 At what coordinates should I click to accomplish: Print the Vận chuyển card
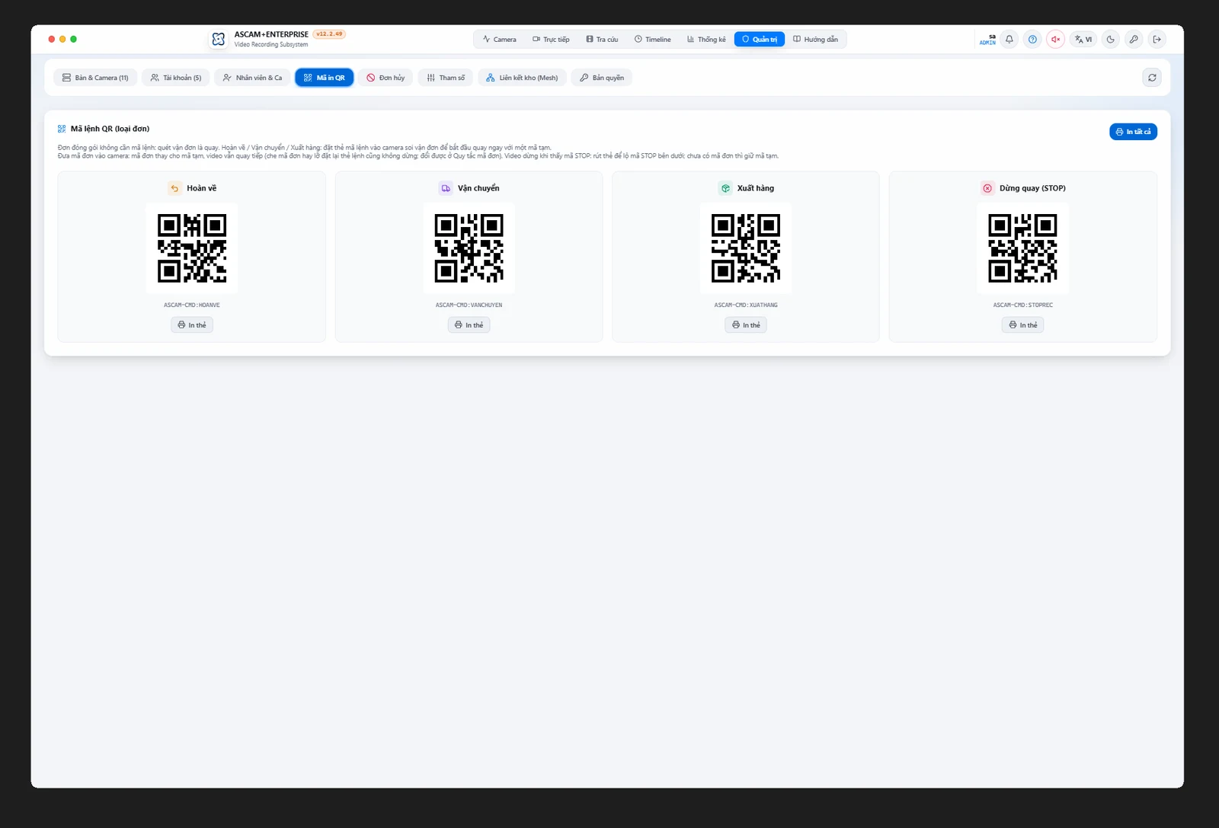click(x=469, y=325)
